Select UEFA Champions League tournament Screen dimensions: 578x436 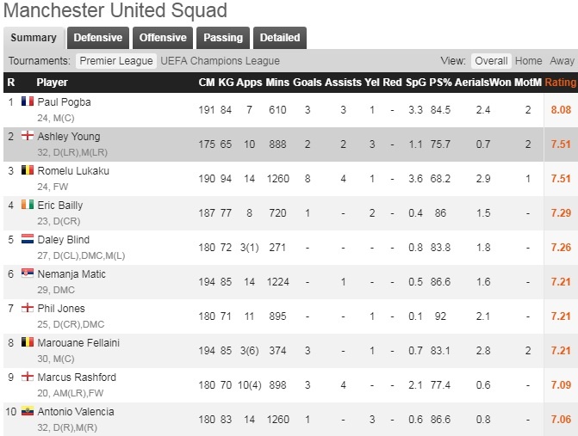point(221,61)
